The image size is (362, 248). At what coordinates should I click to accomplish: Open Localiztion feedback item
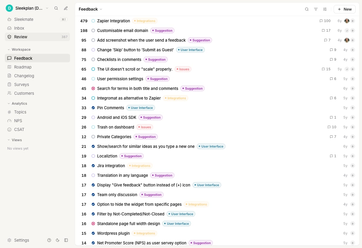coord(107,156)
